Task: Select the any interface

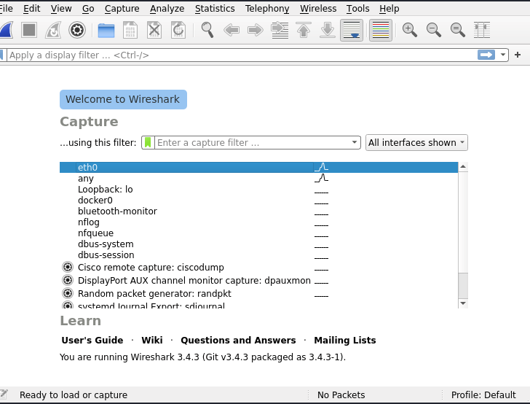Action: click(x=259, y=179)
